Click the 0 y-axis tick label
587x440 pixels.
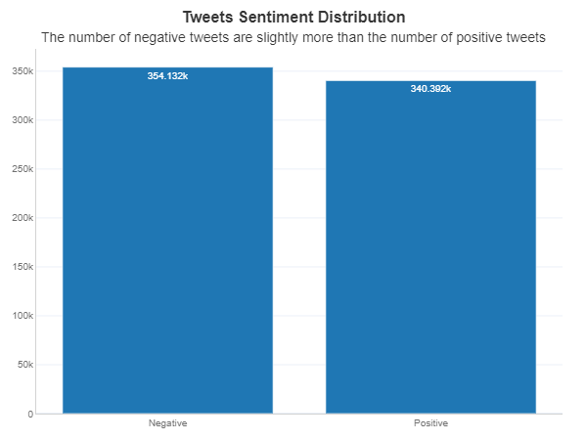pos(30,414)
